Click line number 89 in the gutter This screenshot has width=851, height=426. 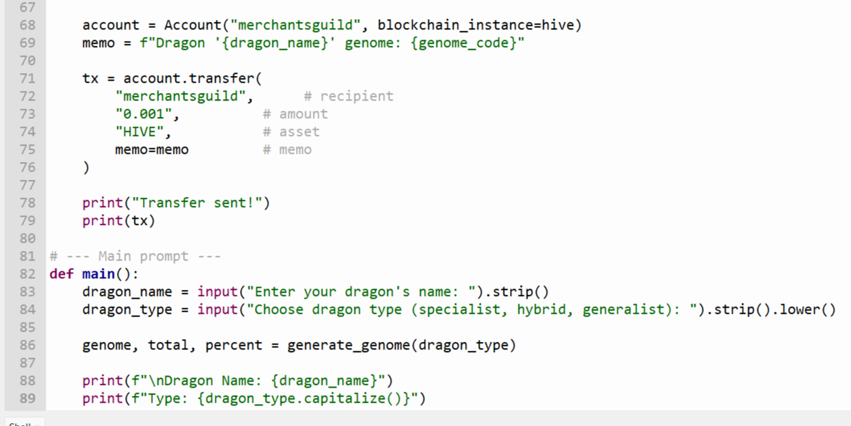point(28,399)
